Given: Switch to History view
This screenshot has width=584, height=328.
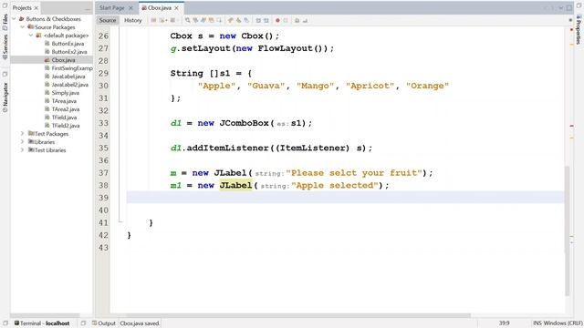Looking at the screenshot, I should coord(133,20).
